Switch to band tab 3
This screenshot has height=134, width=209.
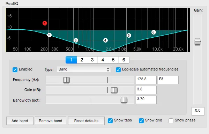tap(92, 60)
